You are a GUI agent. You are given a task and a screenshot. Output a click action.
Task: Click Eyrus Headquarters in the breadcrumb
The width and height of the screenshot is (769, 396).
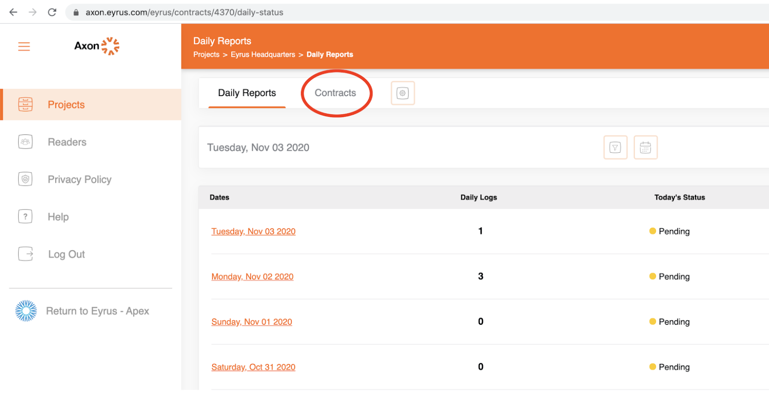tap(263, 55)
